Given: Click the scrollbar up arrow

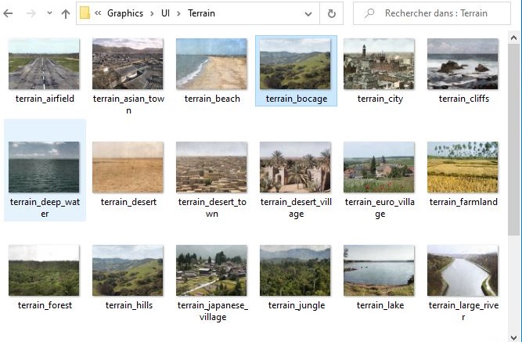Looking at the screenshot, I should 513,38.
